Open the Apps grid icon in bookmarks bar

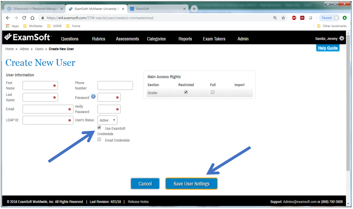[x=8, y=26]
